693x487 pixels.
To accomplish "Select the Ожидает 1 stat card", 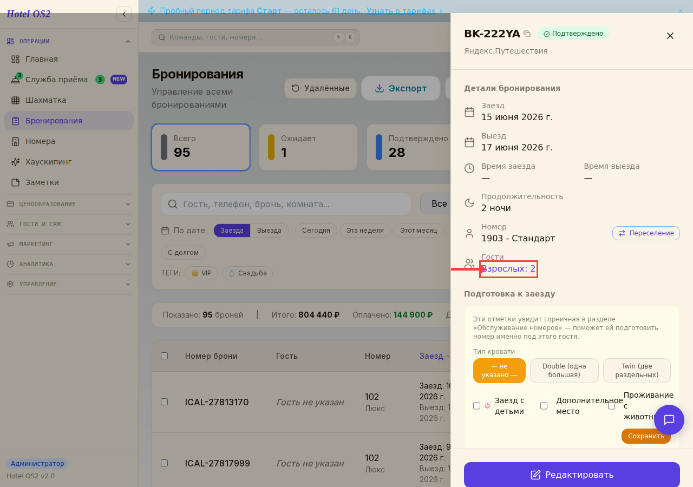I will click(308, 147).
